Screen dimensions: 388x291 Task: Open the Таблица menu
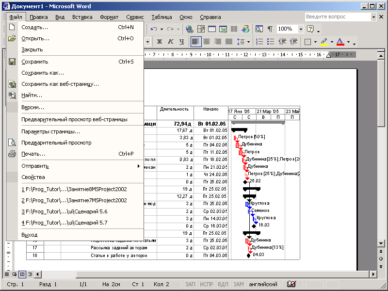point(162,17)
